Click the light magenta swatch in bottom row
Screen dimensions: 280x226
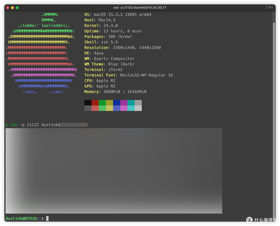coord(124,108)
